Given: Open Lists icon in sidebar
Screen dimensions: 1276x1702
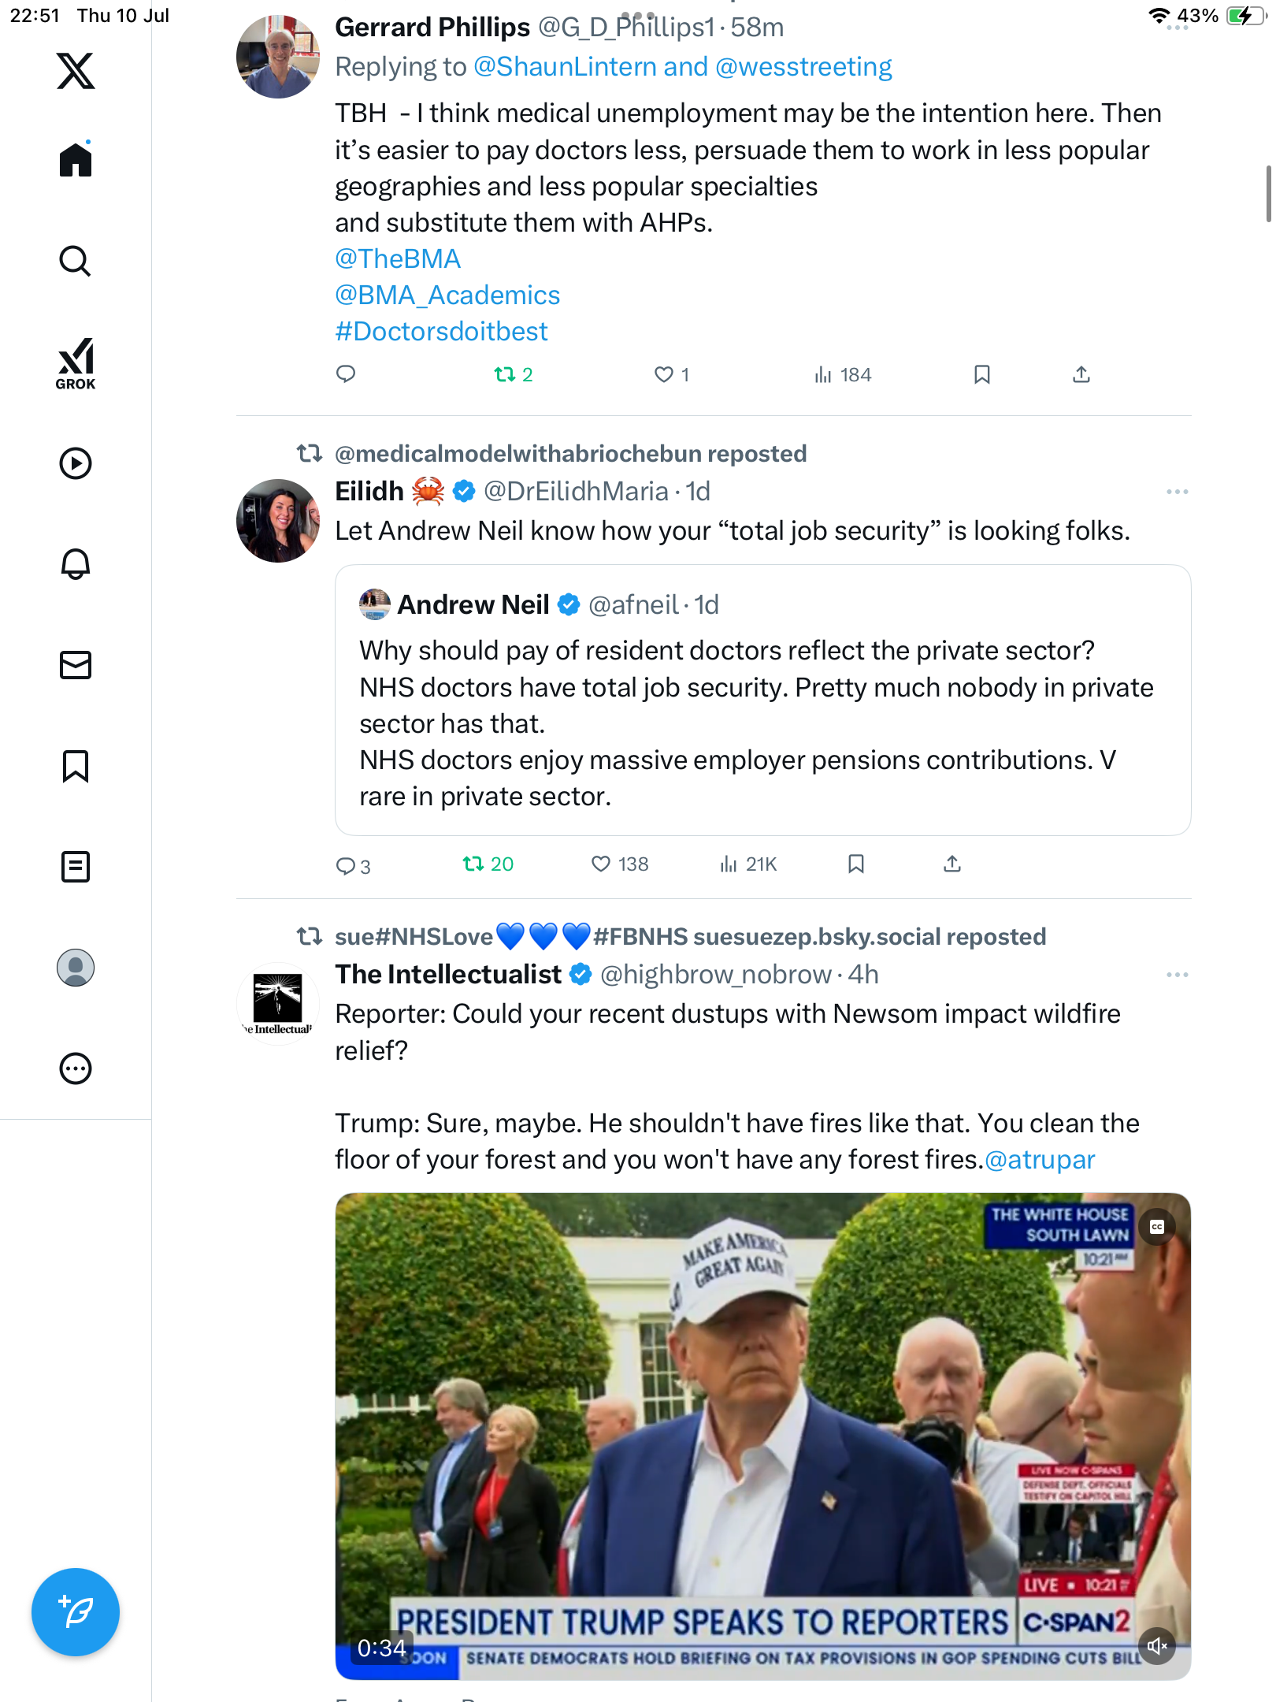Looking at the screenshot, I should coord(76,867).
